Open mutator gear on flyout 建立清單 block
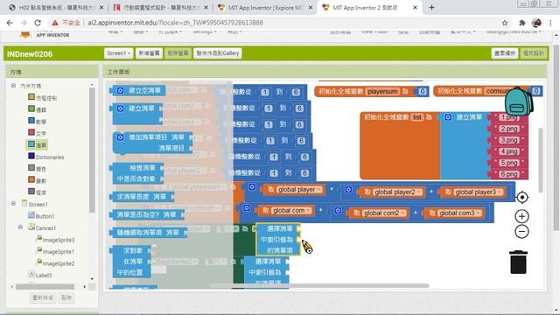Screen dimensions: 560x315 [x=121, y=108]
